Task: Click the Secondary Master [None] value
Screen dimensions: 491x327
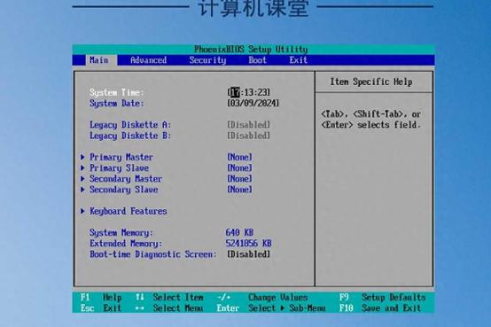Action: pyautogui.click(x=239, y=179)
